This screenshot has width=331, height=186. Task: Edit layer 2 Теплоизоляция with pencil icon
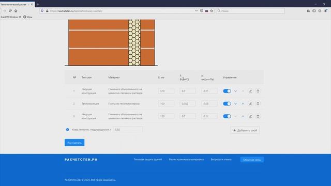[x=250, y=104]
